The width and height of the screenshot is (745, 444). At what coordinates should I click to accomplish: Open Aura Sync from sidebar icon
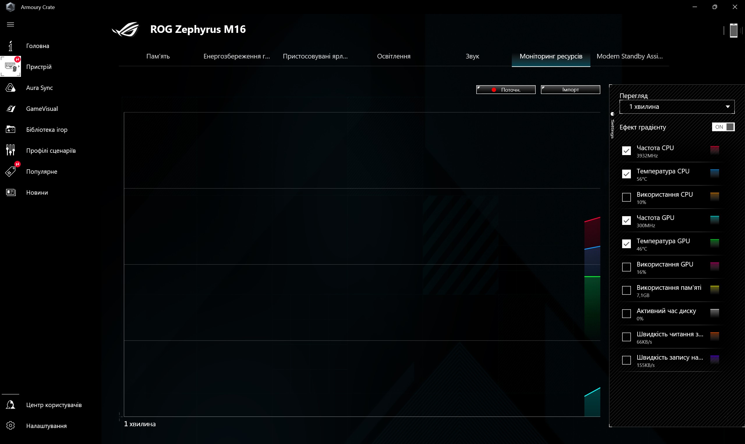pos(10,88)
